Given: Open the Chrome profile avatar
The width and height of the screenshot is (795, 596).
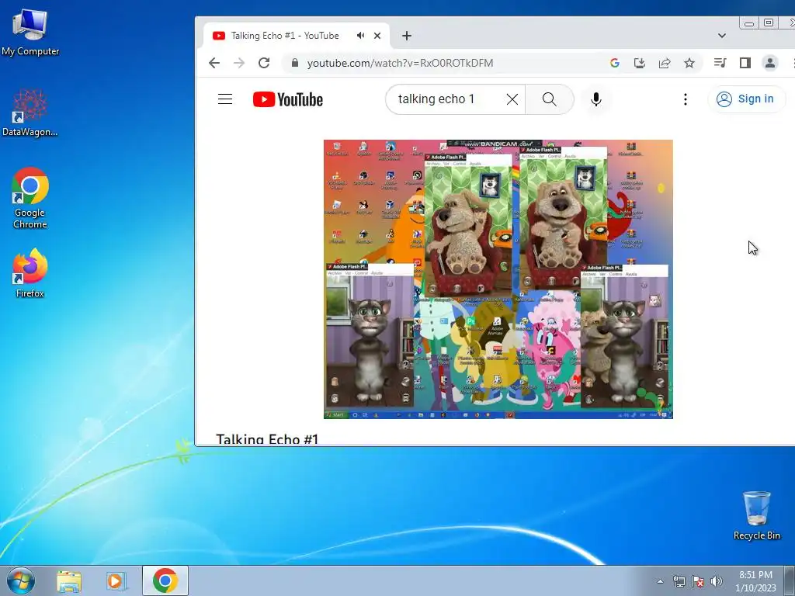Looking at the screenshot, I should coord(769,63).
